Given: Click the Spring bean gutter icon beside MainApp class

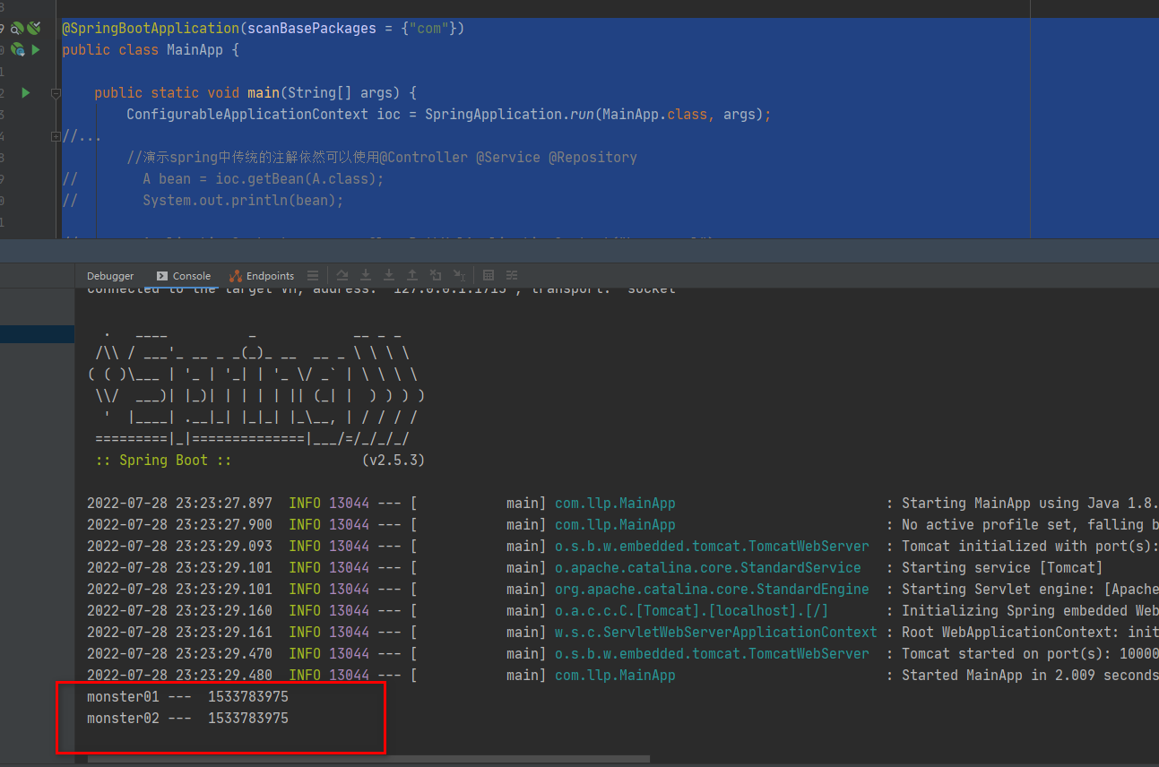Looking at the screenshot, I should tap(17, 50).
